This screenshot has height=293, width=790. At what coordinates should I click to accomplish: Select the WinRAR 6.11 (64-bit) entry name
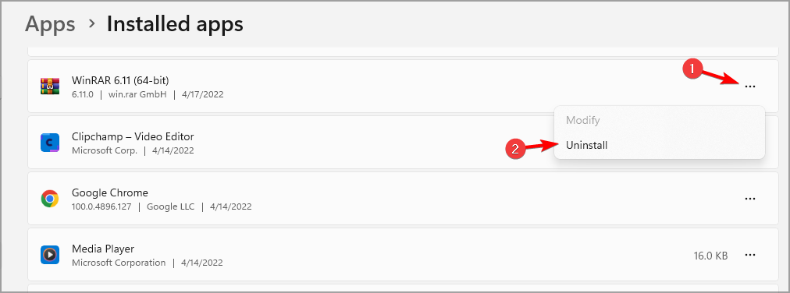pyautogui.click(x=120, y=80)
